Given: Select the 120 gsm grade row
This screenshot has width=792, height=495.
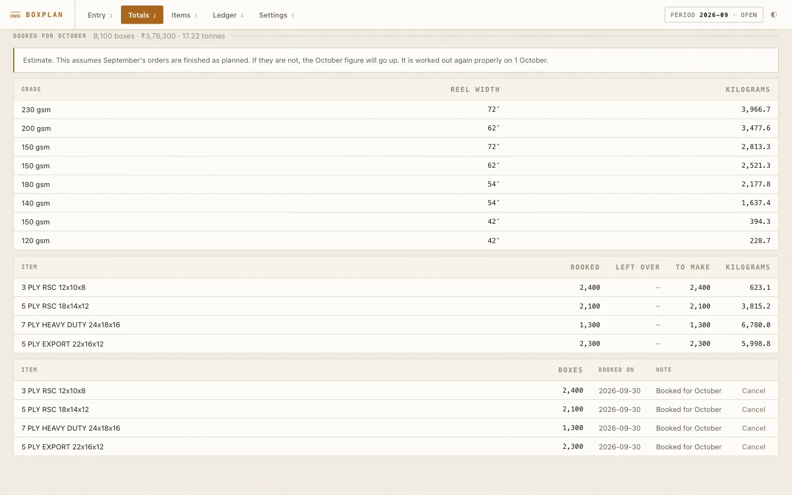Looking at the screenshot, I should pos(396,240).
